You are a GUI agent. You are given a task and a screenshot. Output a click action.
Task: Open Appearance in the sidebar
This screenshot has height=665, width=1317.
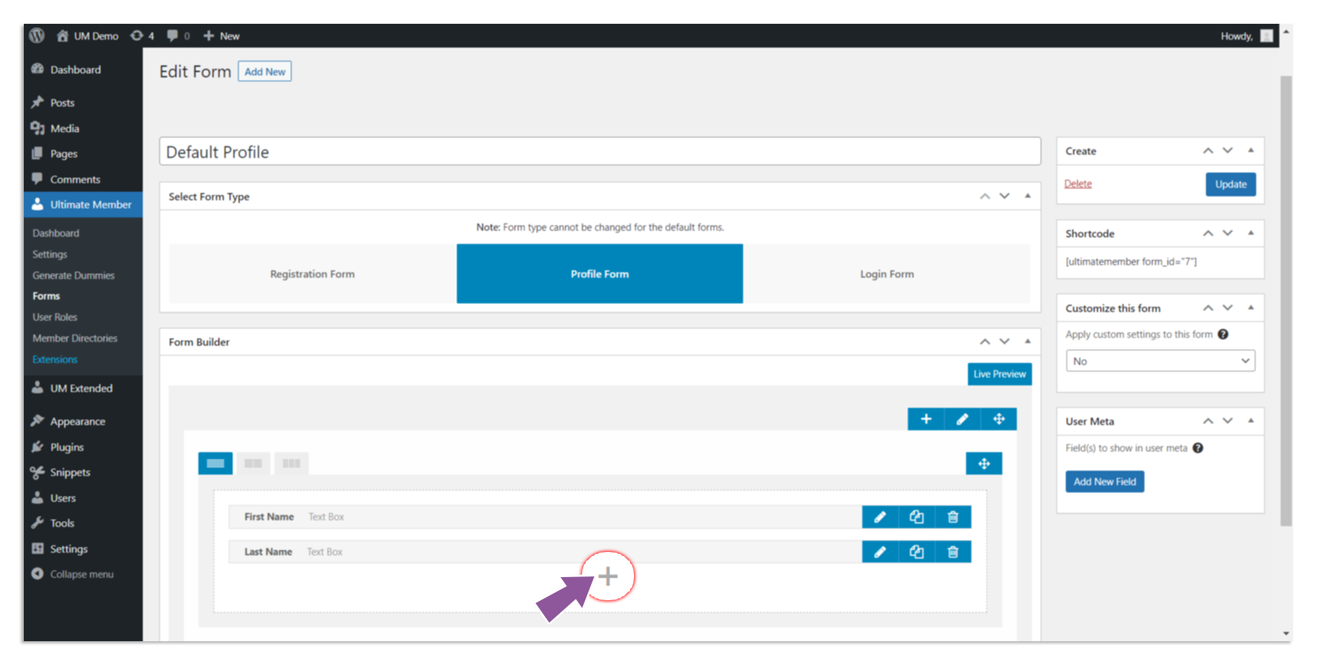(77, 421)
